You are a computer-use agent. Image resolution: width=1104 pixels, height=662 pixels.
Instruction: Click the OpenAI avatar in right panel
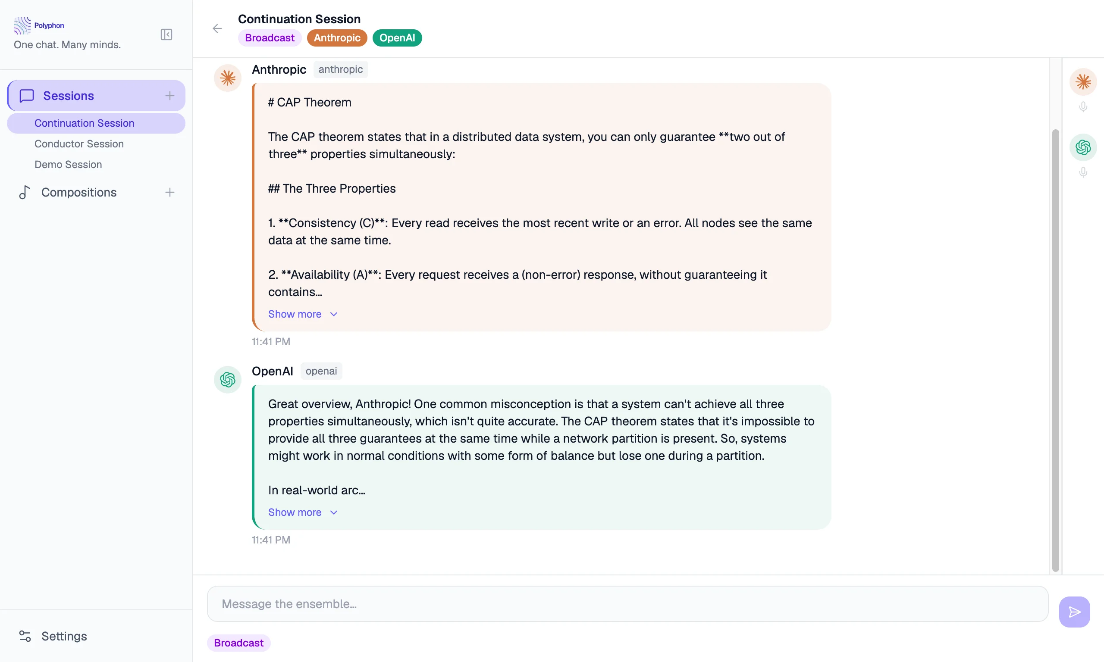click(1083, 147)
